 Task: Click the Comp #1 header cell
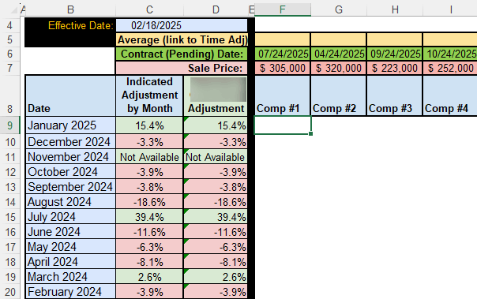click(283, 95)
